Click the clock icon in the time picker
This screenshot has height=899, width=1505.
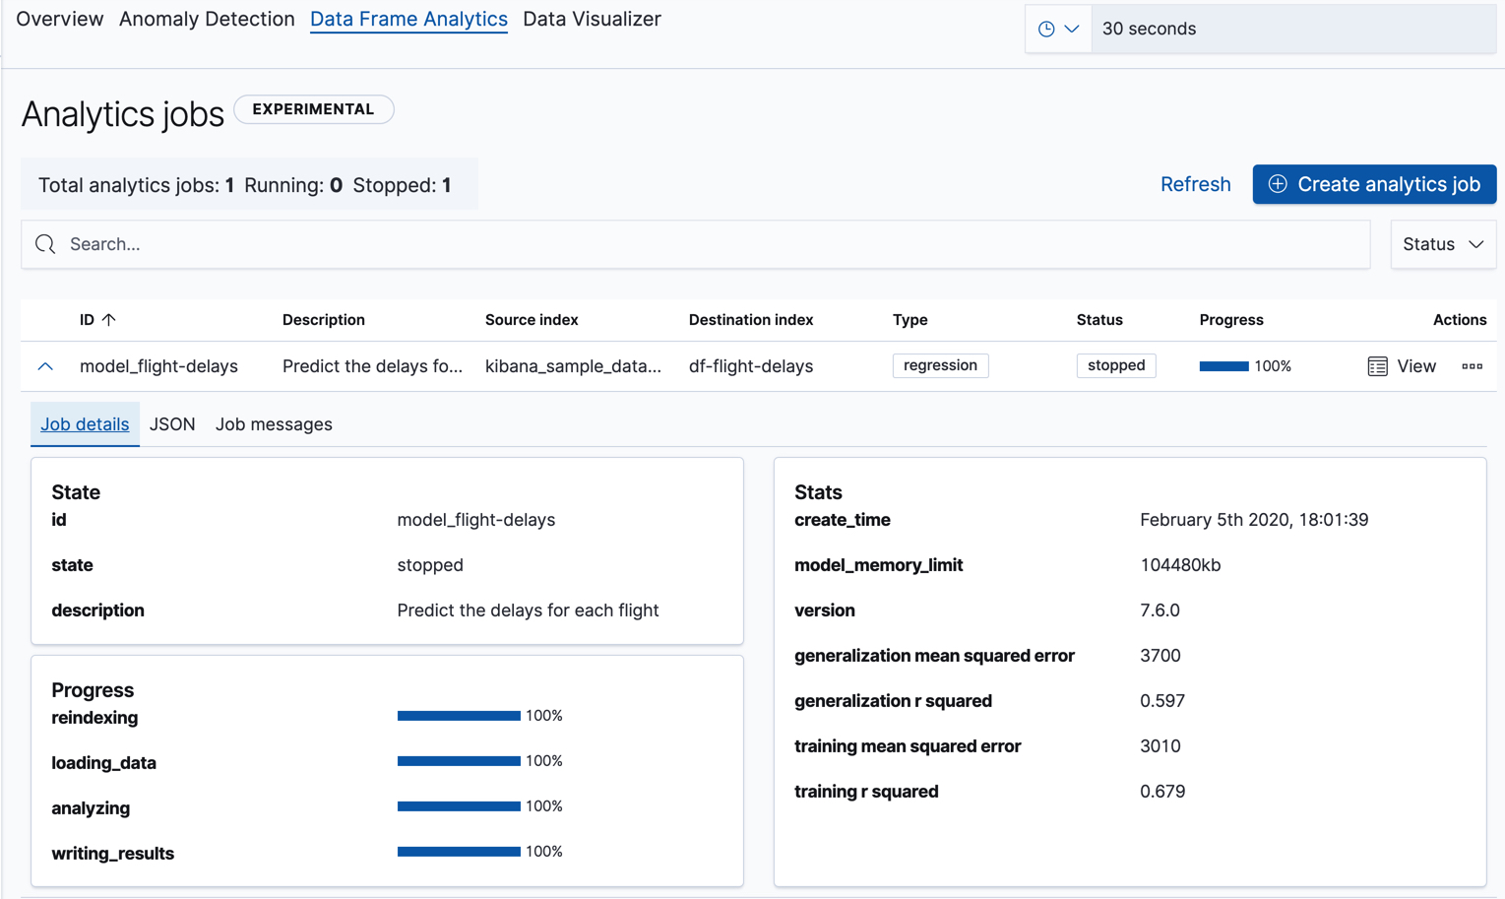1046,28
